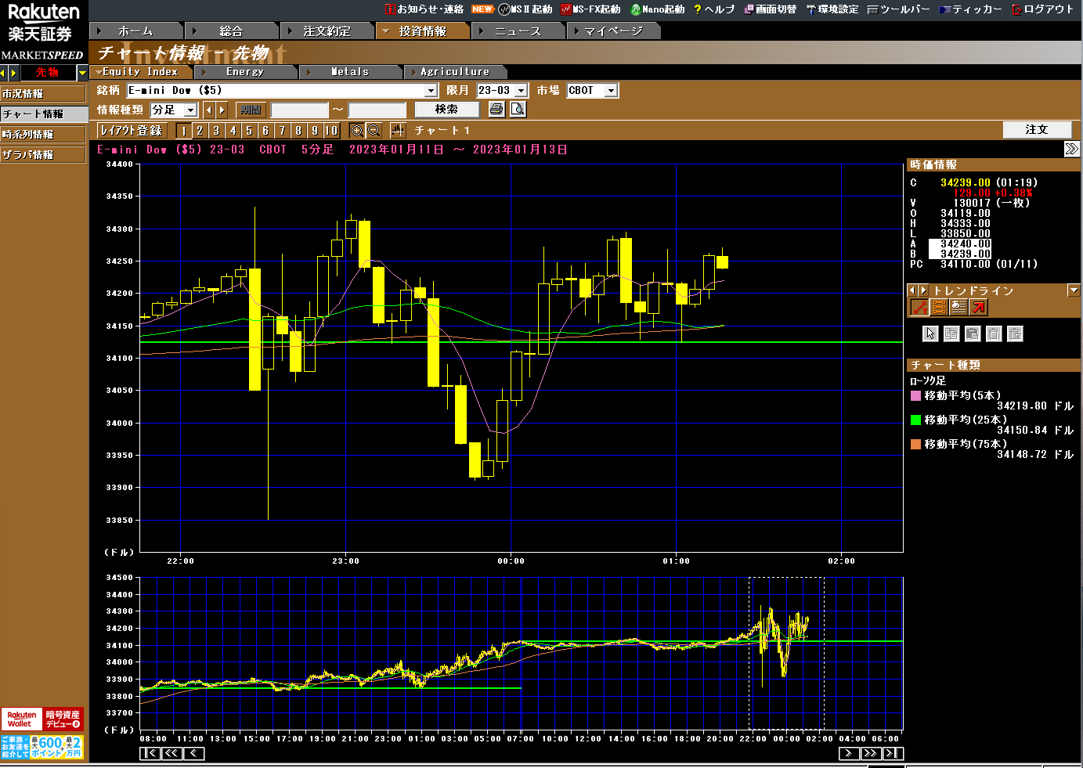
Task: Open the 情報種類 分足 dropdown
Action: (x=190, y=110)
